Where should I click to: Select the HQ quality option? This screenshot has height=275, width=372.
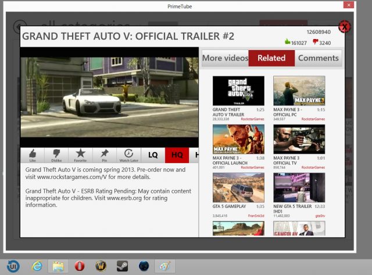click(177, 155)
